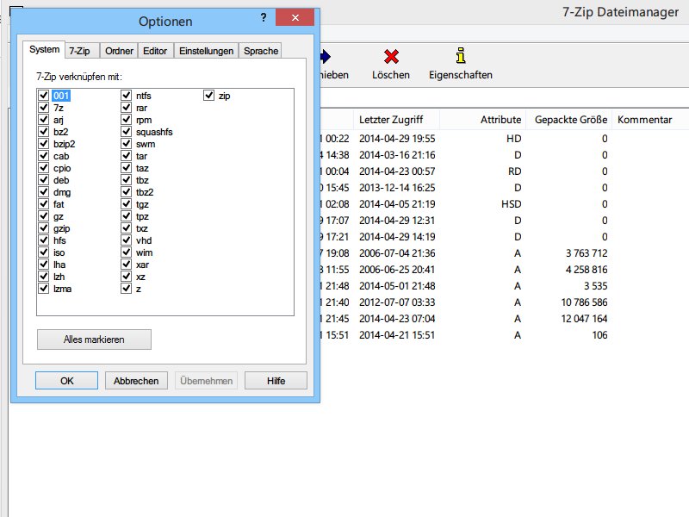Toggle the hfs association checkbox
Screen dimensions: 689x517
click(44, 240)
